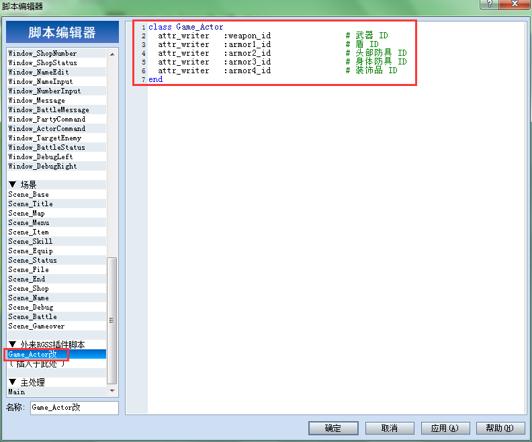Click the 取消 button
This screenshot has height=442, width=532.
pyautogui.click(x=390, y=428)
